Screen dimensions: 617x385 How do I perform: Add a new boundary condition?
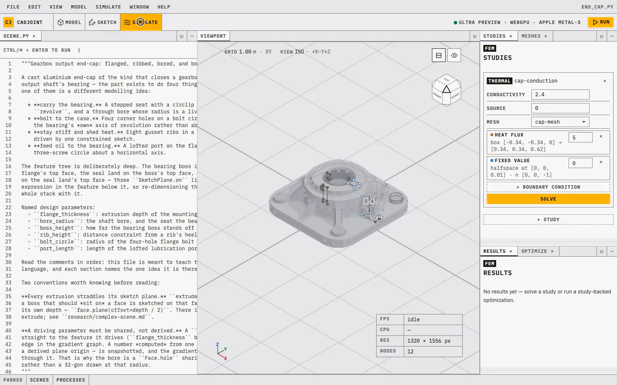click(548, 187)
